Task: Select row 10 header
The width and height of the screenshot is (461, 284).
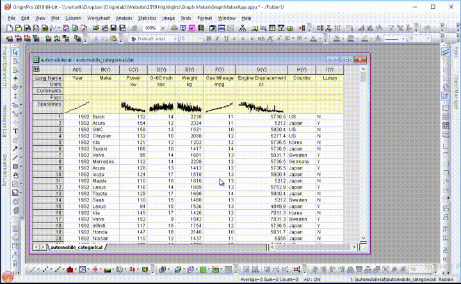Action: pyautogui.click(x=47, y=175)
